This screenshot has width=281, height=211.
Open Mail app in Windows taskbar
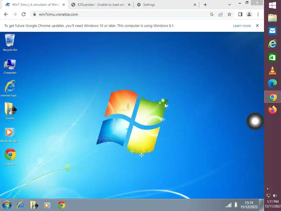272,31
